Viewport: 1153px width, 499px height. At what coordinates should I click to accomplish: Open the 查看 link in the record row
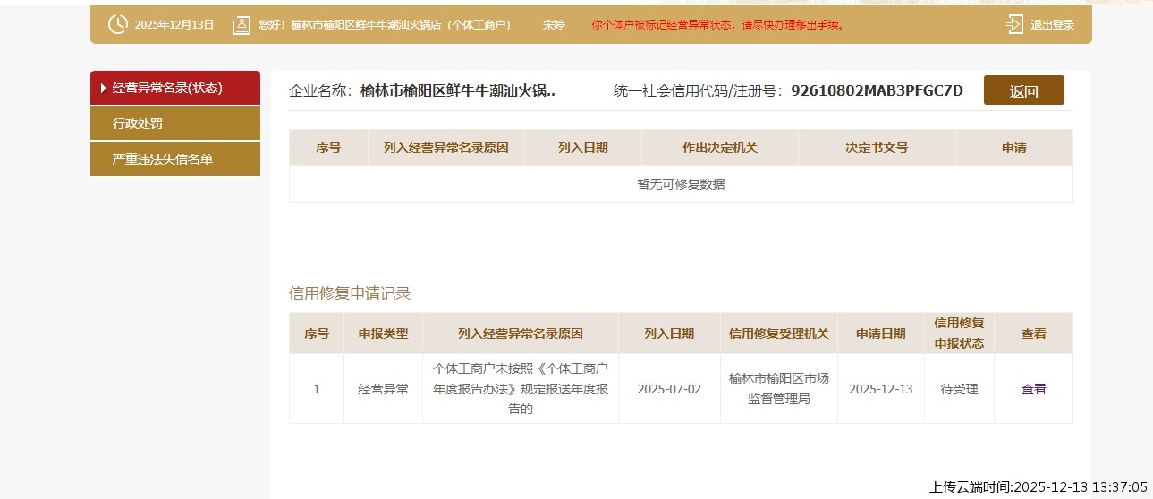point(1033,389)
